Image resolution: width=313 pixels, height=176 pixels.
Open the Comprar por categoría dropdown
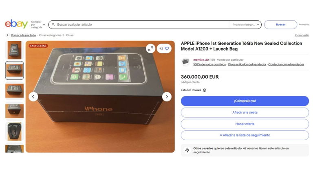pyautogui.click(x=38, y=24)
